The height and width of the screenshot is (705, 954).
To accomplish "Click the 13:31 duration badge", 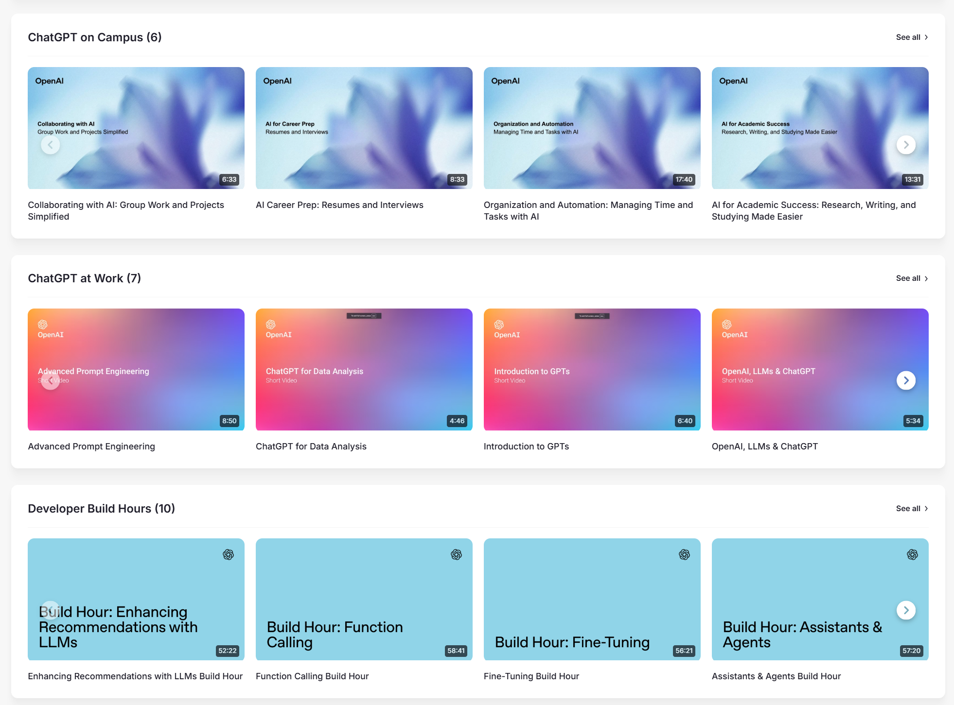I will click(912, 179).
